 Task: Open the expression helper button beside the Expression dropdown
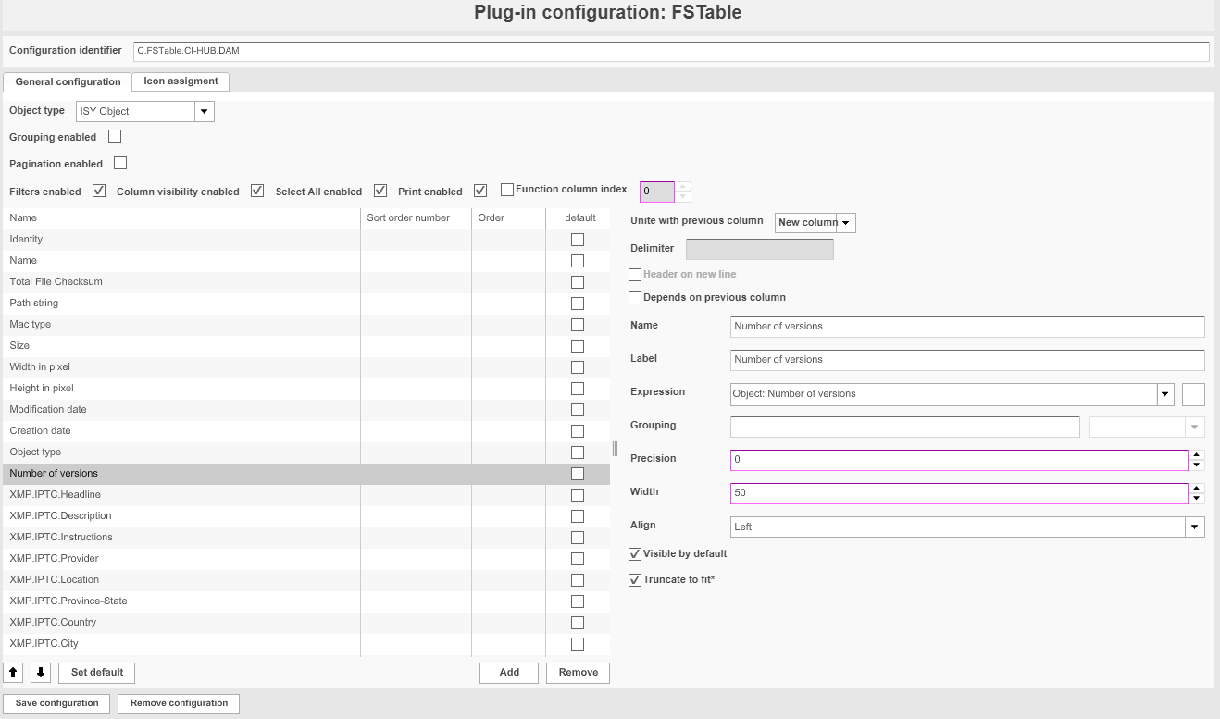click(1193, 394)
